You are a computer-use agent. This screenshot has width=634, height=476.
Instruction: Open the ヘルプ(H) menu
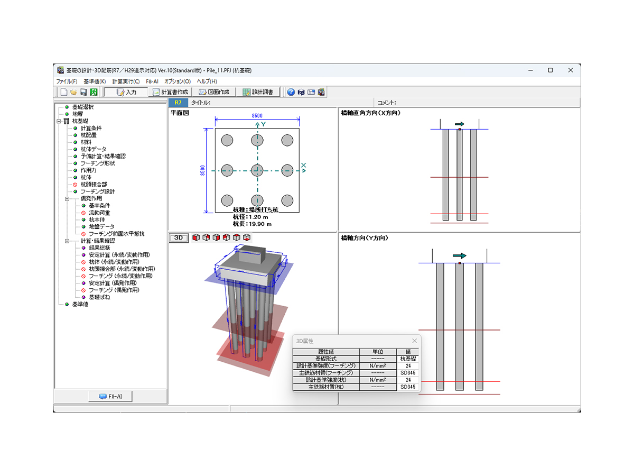(207, 81)
